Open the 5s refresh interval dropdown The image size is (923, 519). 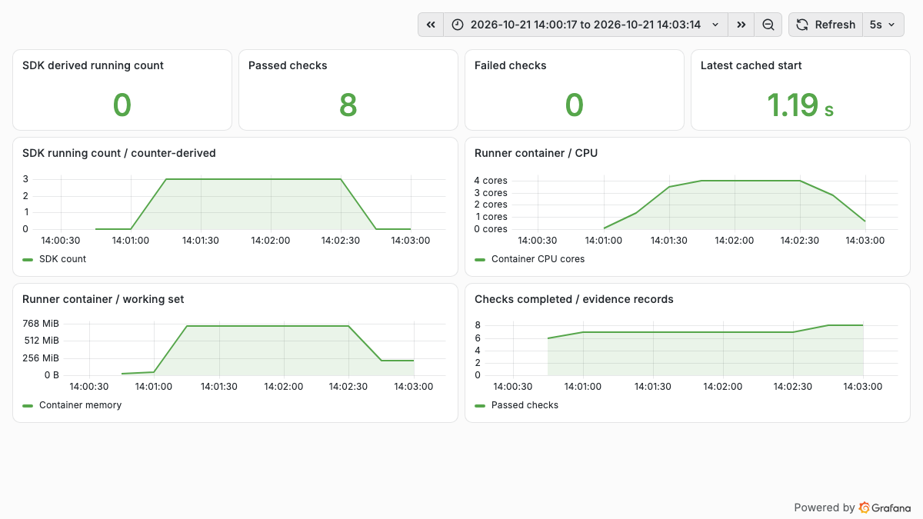(883, 25)
